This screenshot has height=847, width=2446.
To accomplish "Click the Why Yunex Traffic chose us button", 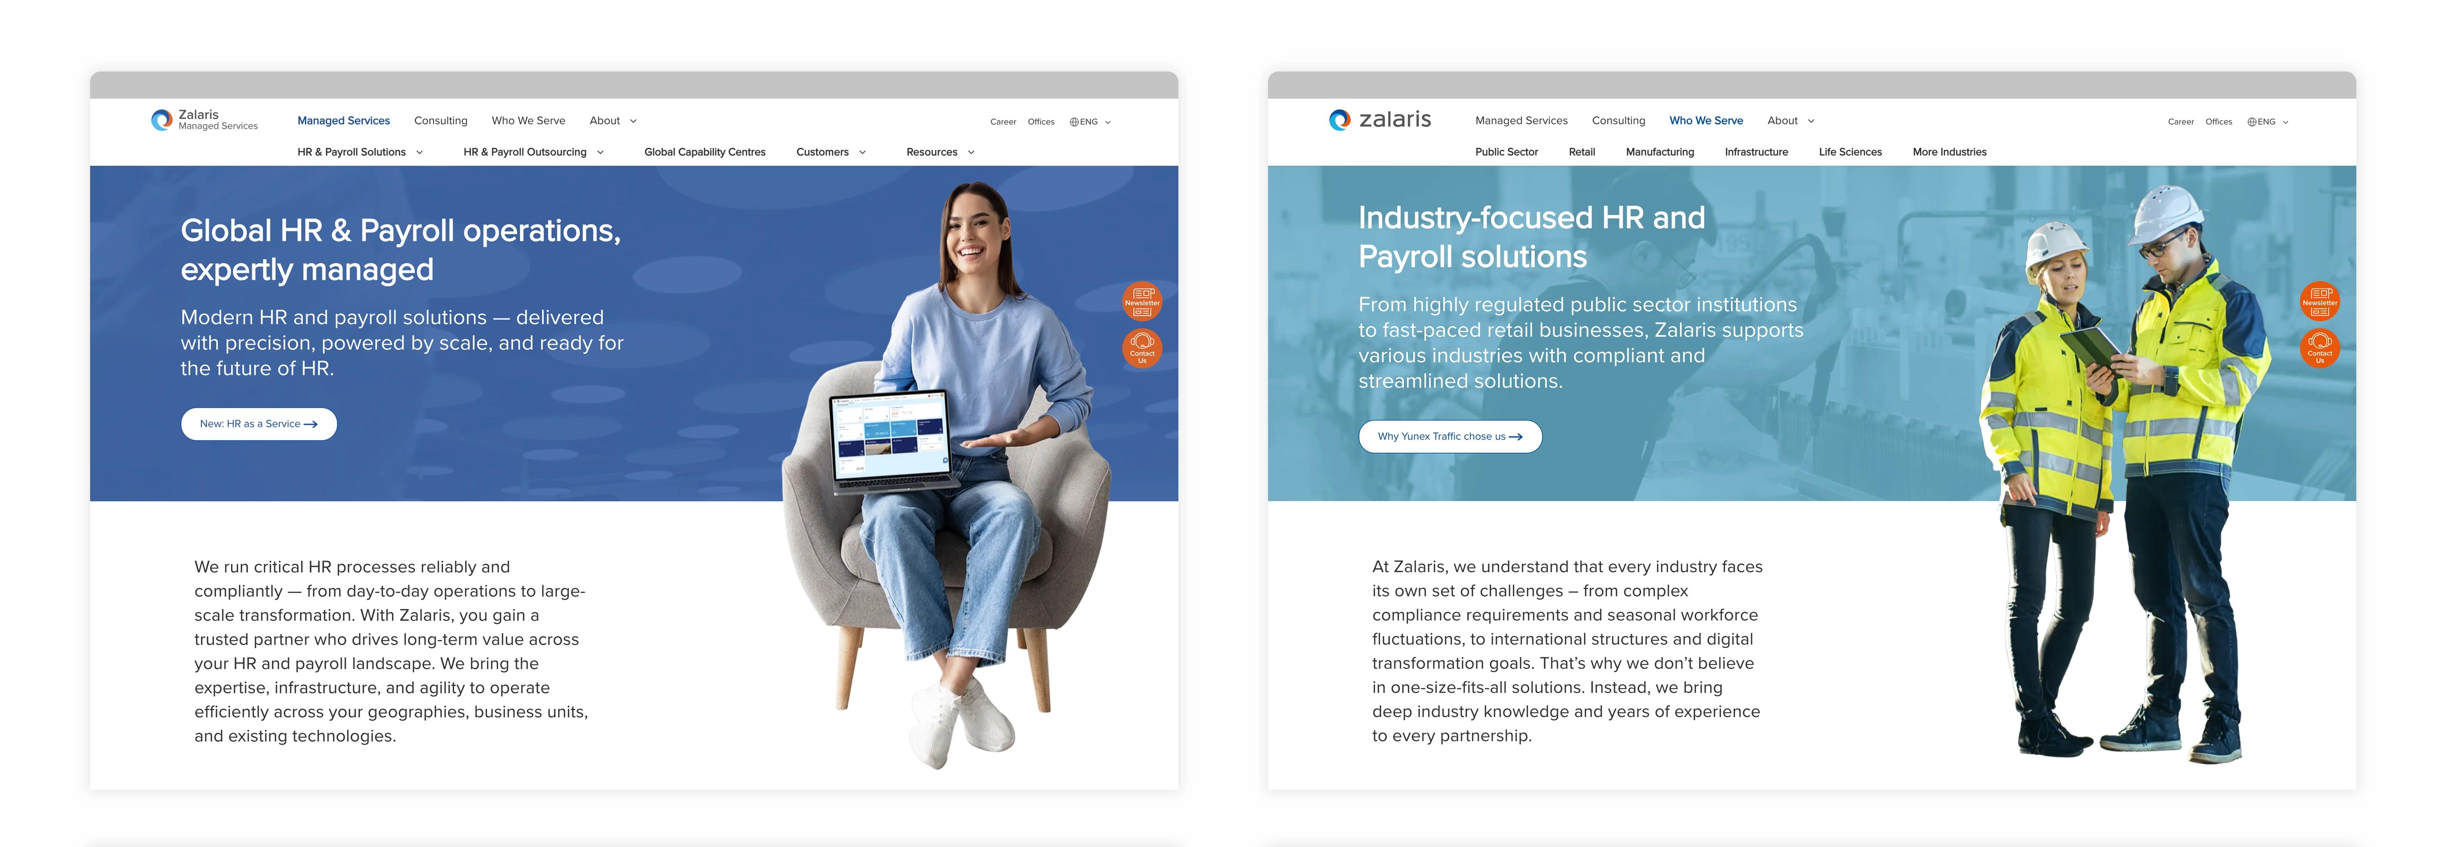I will [1450, 437].
